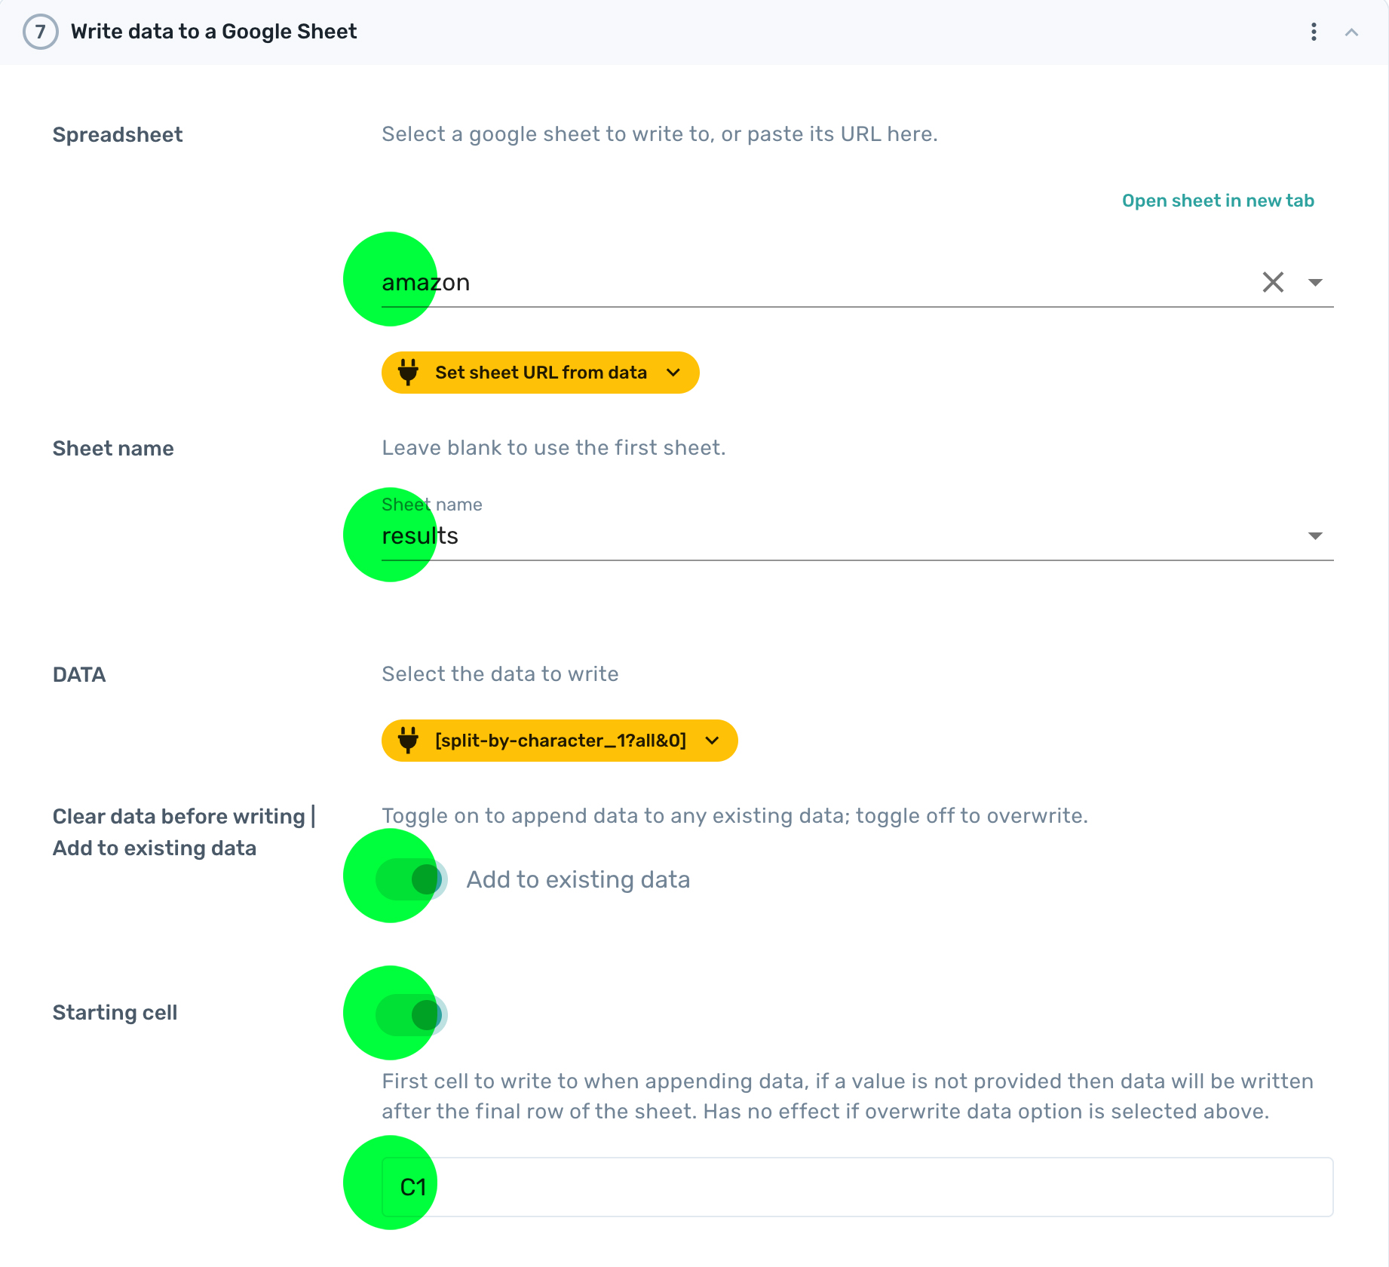Open sheet in new tab link
This screenshot has width=1389, height=1267.
pyautogui.click(x=1217, y=201)
